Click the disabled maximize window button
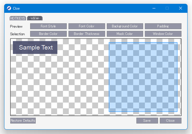This screenshot has height=134, width=192. click(167, 8)
